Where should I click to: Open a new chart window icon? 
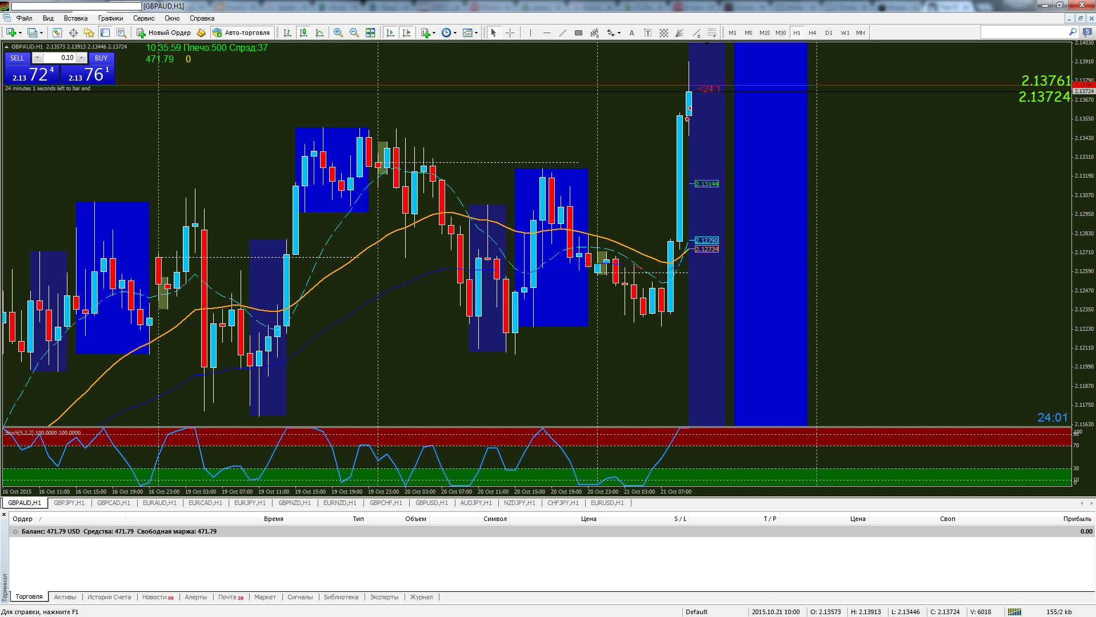pyautogui.click(x=11, y=33)
